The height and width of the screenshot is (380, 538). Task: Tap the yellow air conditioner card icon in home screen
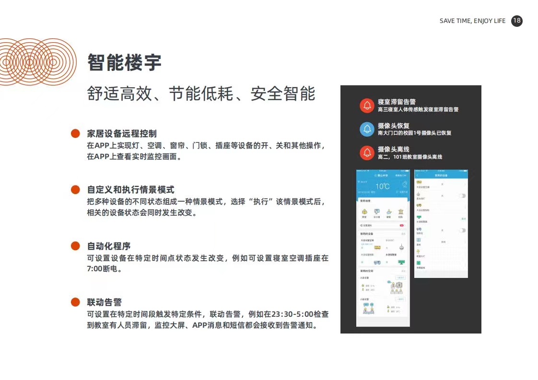coord(377,248)
